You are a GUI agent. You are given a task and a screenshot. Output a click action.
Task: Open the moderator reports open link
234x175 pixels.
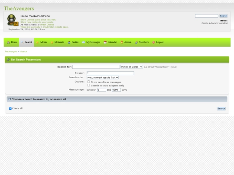pyautogui.click(x=44, y=27)
